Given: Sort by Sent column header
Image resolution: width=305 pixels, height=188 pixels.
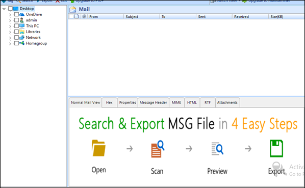Looking at the screenshot, I should [214, 16].
